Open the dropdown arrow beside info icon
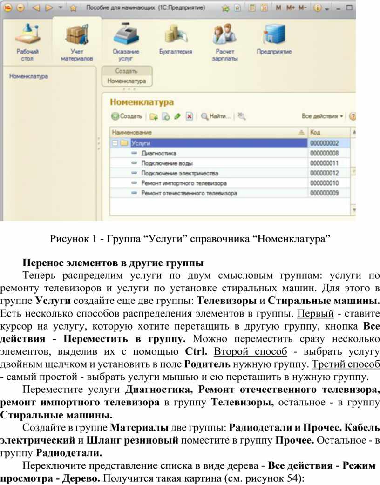Image resolution: width=380 pixels, height=485 pixels. [326, 9]
